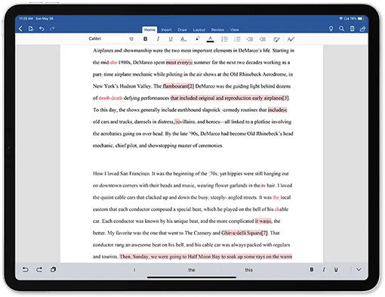Choose the suggestion "the"
The image size is (385, 297).
click(x=192, y=270)
